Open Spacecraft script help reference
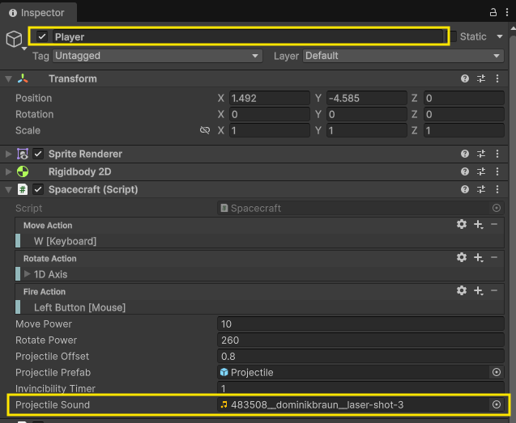Viewport: 516px width, 423px height. tap(465, 189)
